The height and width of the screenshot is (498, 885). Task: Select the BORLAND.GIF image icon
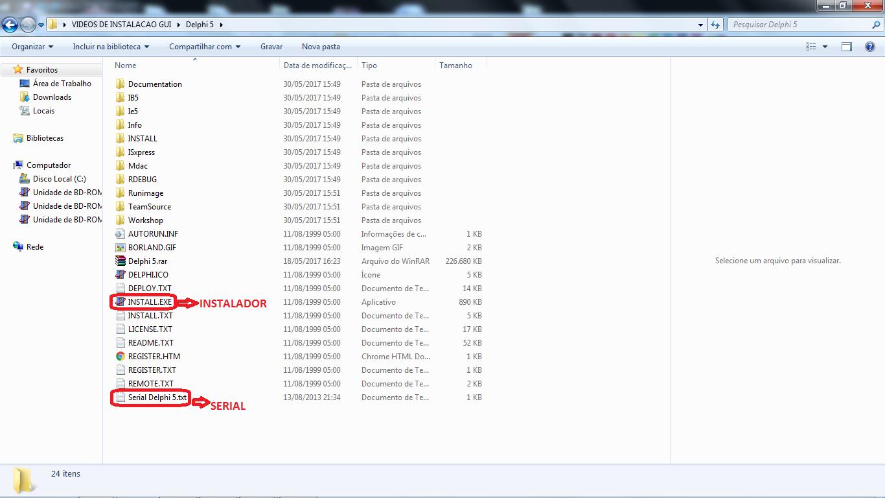120,247
